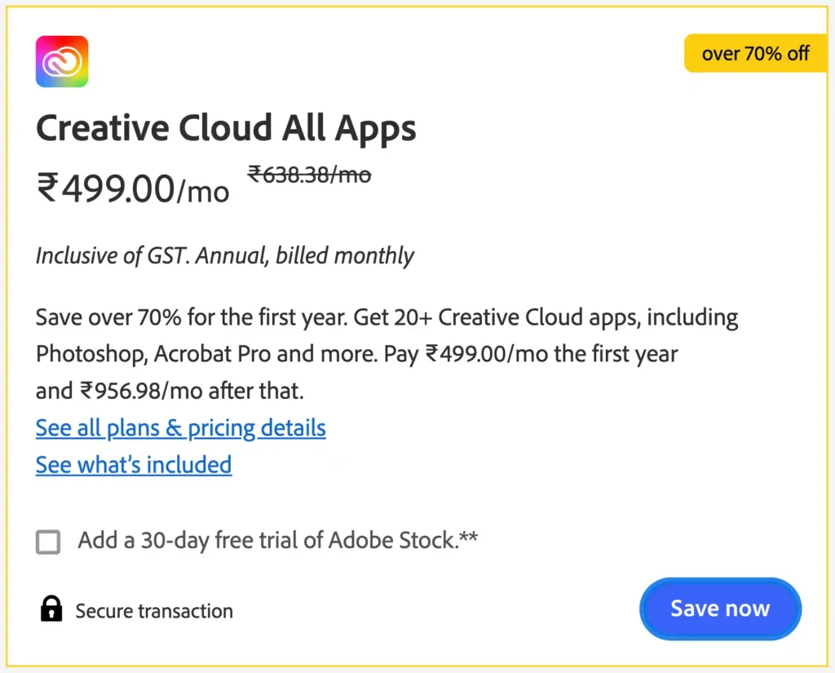The width and height of the screenshot is (835, 673).
Task: Open See all plans & pricing details
Action: click(180, 427)
